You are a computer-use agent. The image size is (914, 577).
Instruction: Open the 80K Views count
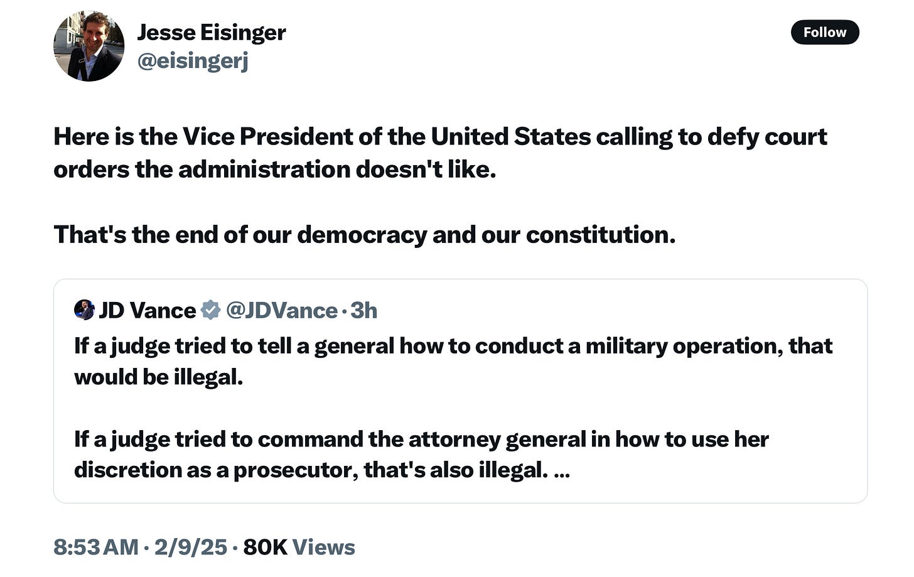click(x=299, y=547)
